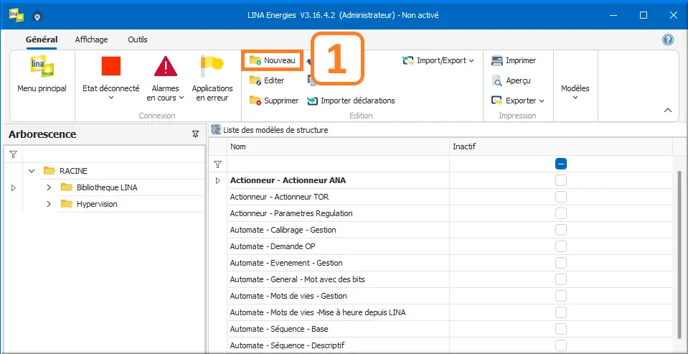Click the filter funnel in the models list
This screenshot has width=688, height=354.
click(x=217, y=164)
